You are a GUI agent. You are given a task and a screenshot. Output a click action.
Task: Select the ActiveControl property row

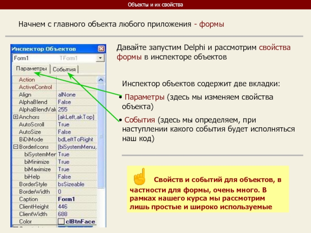pyautogui.click(x=35, y=87)
